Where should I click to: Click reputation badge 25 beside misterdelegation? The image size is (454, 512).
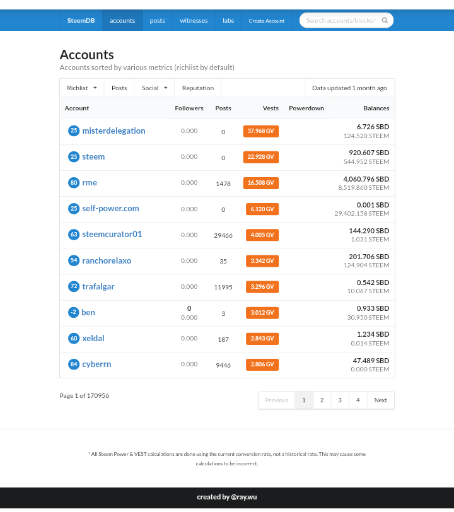[74, 131]
